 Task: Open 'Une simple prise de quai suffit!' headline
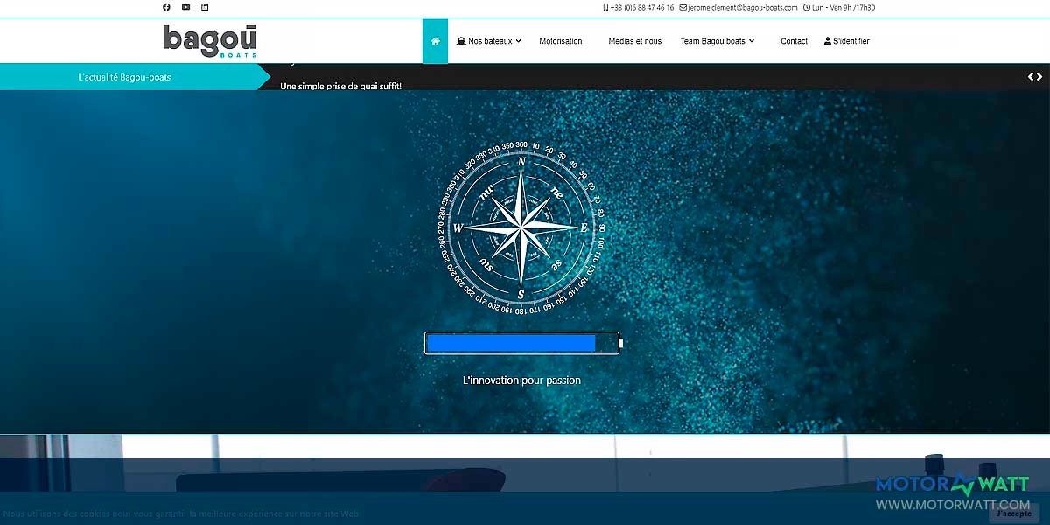click(x=340, y=86)
